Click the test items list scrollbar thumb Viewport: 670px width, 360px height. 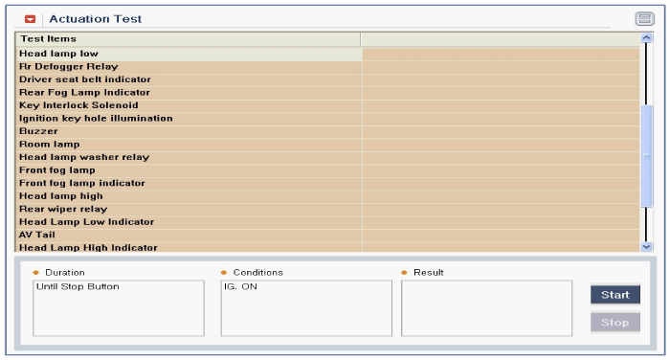tap(646, 156)
